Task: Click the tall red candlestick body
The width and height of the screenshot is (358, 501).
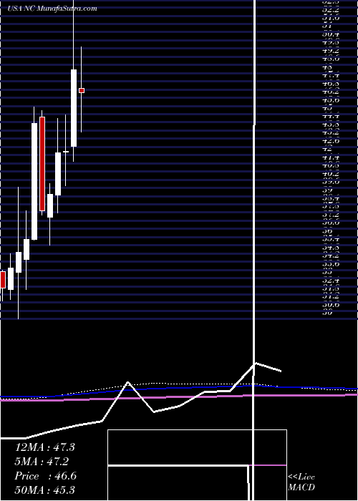Action: 42,164
